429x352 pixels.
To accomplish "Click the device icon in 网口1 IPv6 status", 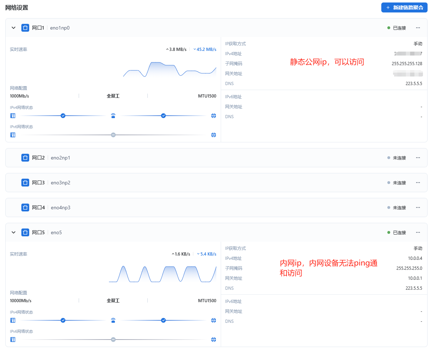I will 13,135.
